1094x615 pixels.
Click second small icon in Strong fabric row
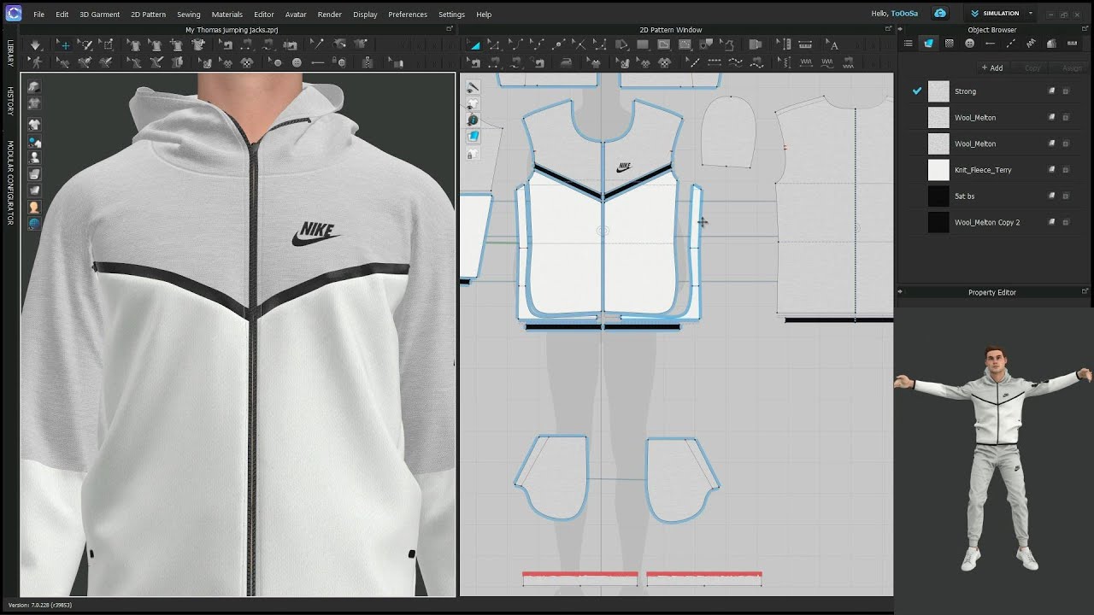(1066, 91)
